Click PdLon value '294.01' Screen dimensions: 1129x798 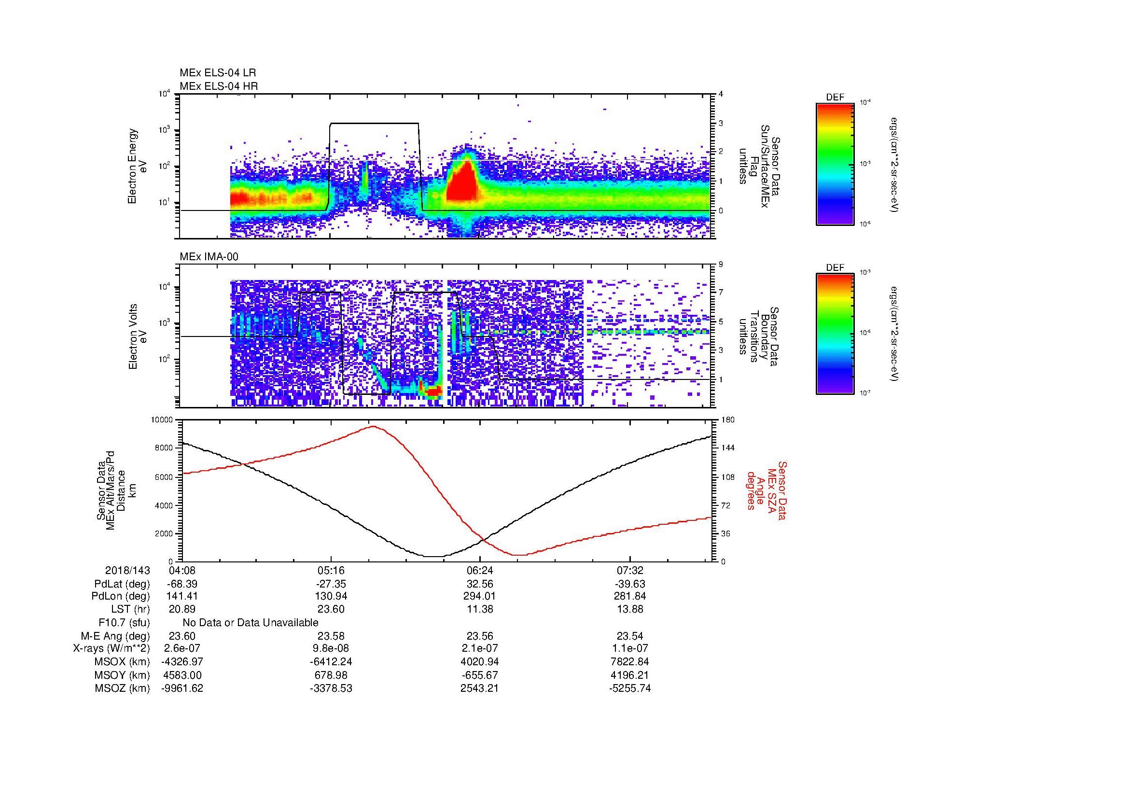click(480, 596)
